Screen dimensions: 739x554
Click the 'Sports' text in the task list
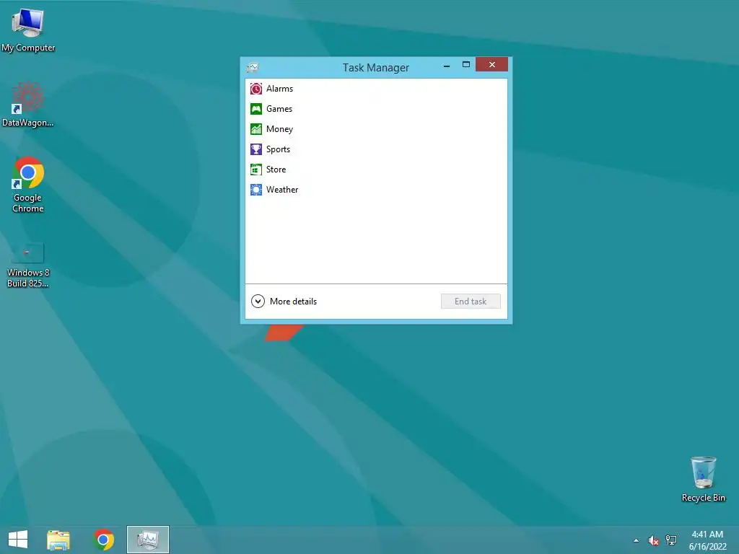(278, 149)
